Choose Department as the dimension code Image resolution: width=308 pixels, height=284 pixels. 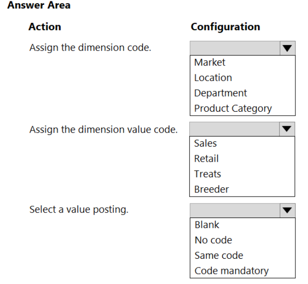[x=220, y=93]
